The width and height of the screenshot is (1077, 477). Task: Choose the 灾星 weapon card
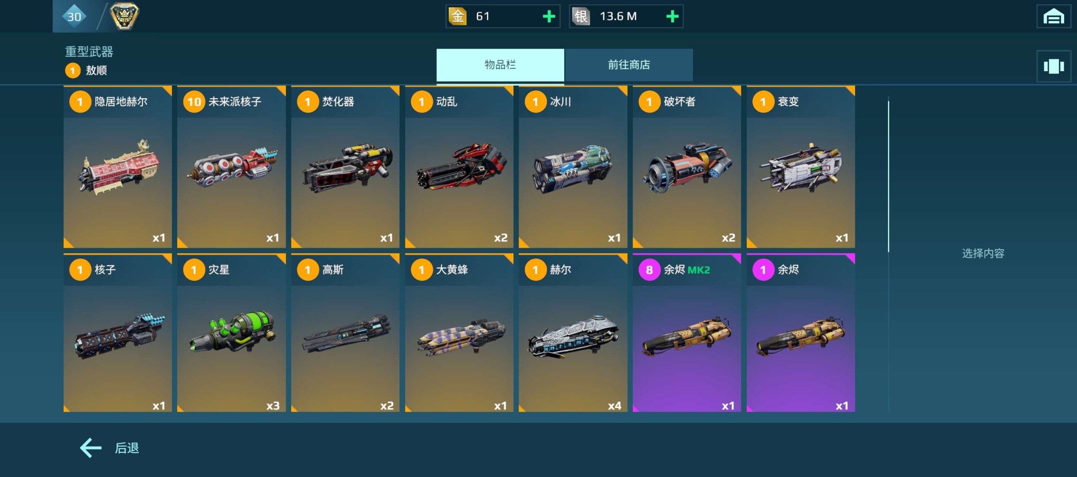(231, 333)
